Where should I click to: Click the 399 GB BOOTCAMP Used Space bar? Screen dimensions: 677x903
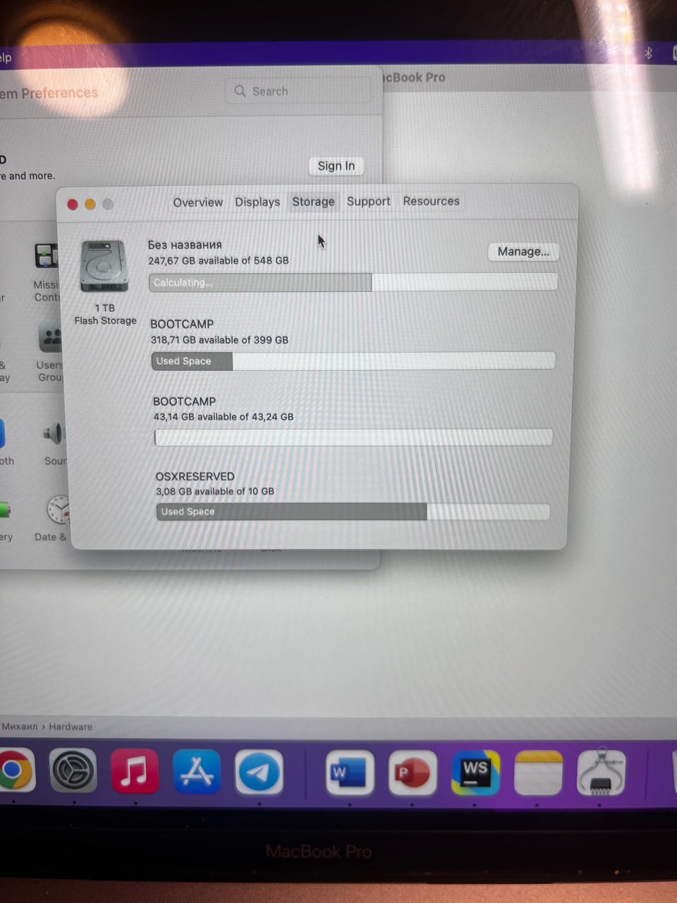pos(353,360)
